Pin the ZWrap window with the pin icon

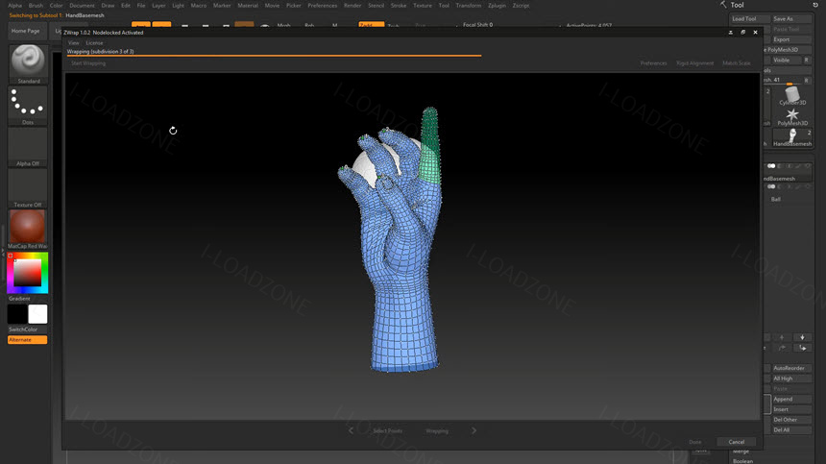731,32
